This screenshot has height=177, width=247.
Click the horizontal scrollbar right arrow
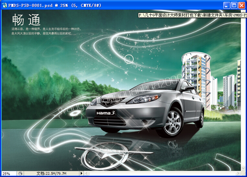coord(238,173)
